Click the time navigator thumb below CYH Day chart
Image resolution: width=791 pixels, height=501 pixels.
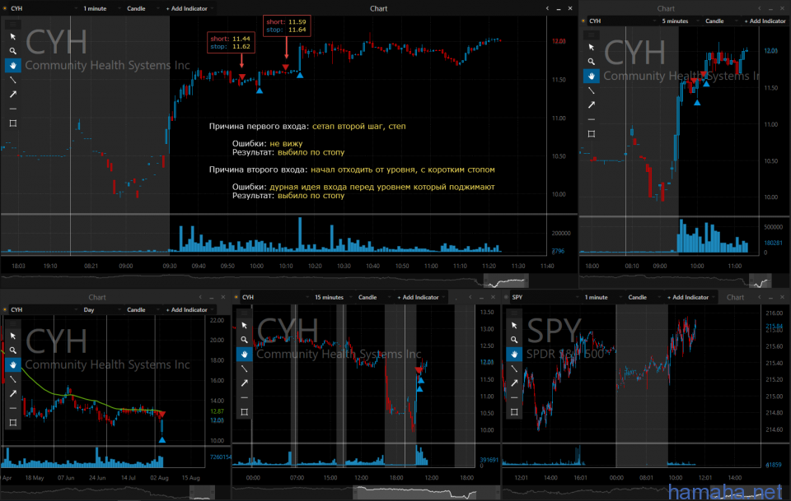click(x=202, y=493)
